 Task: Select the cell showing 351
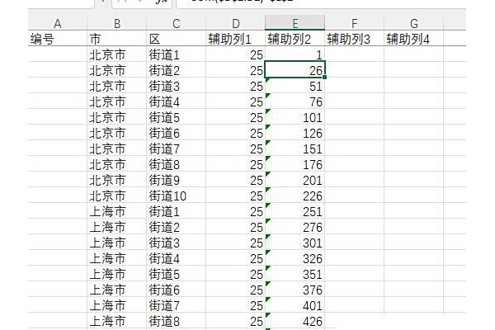pos(295,274)
